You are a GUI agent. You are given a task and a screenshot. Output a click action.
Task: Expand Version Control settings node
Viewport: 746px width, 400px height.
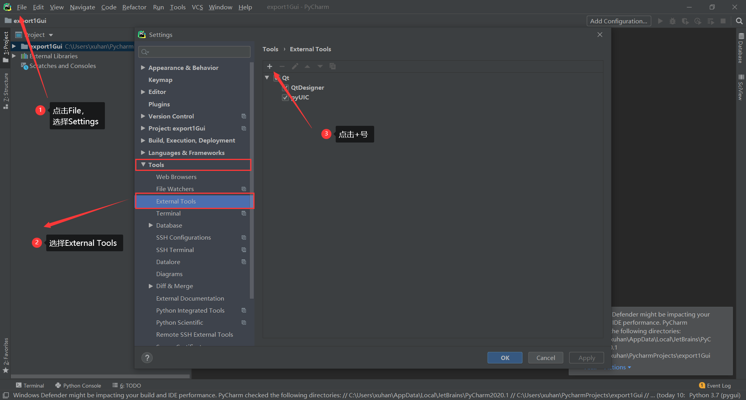[x=143, y=116]
